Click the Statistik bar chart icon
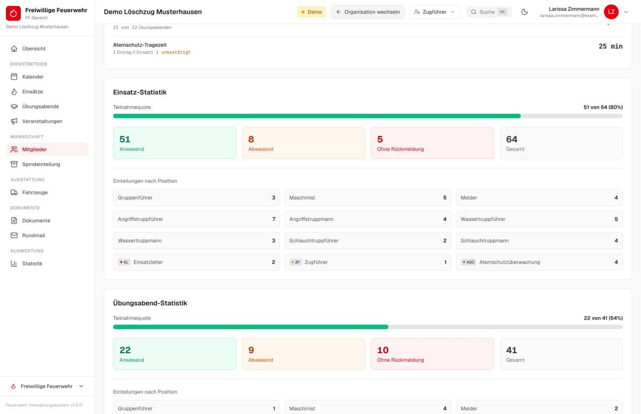Viewport: 641px width, 414px height. (x=14, y=264)
